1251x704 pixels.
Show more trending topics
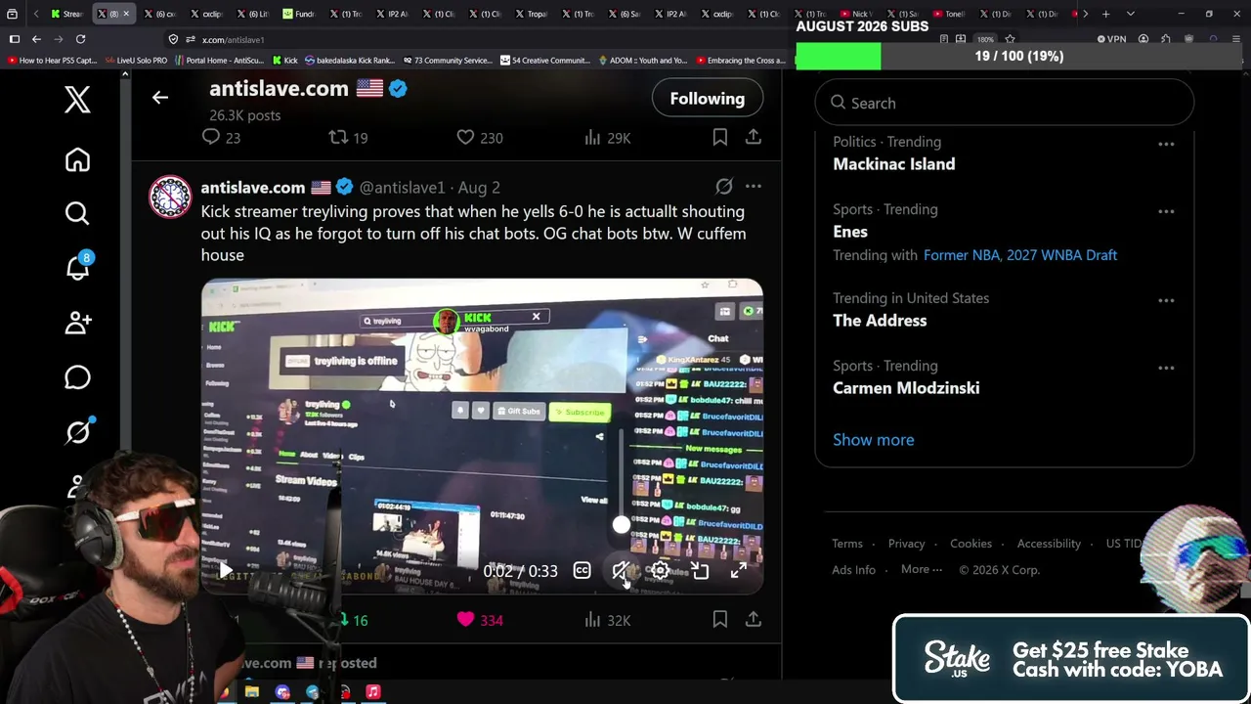click(x=874, y=440)
